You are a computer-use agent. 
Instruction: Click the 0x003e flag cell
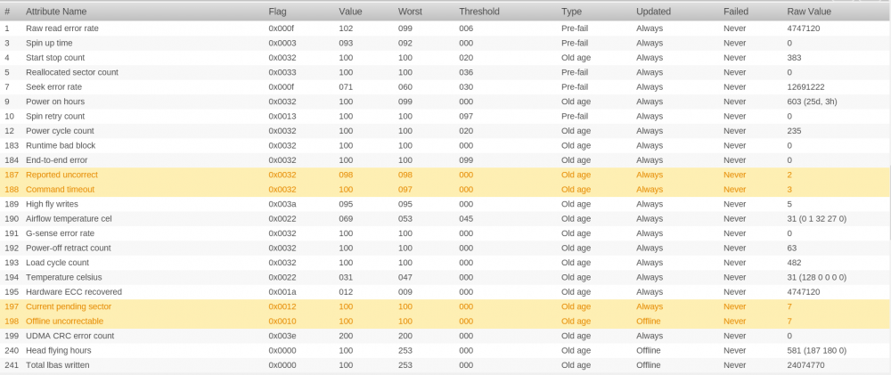pos(282,336)
